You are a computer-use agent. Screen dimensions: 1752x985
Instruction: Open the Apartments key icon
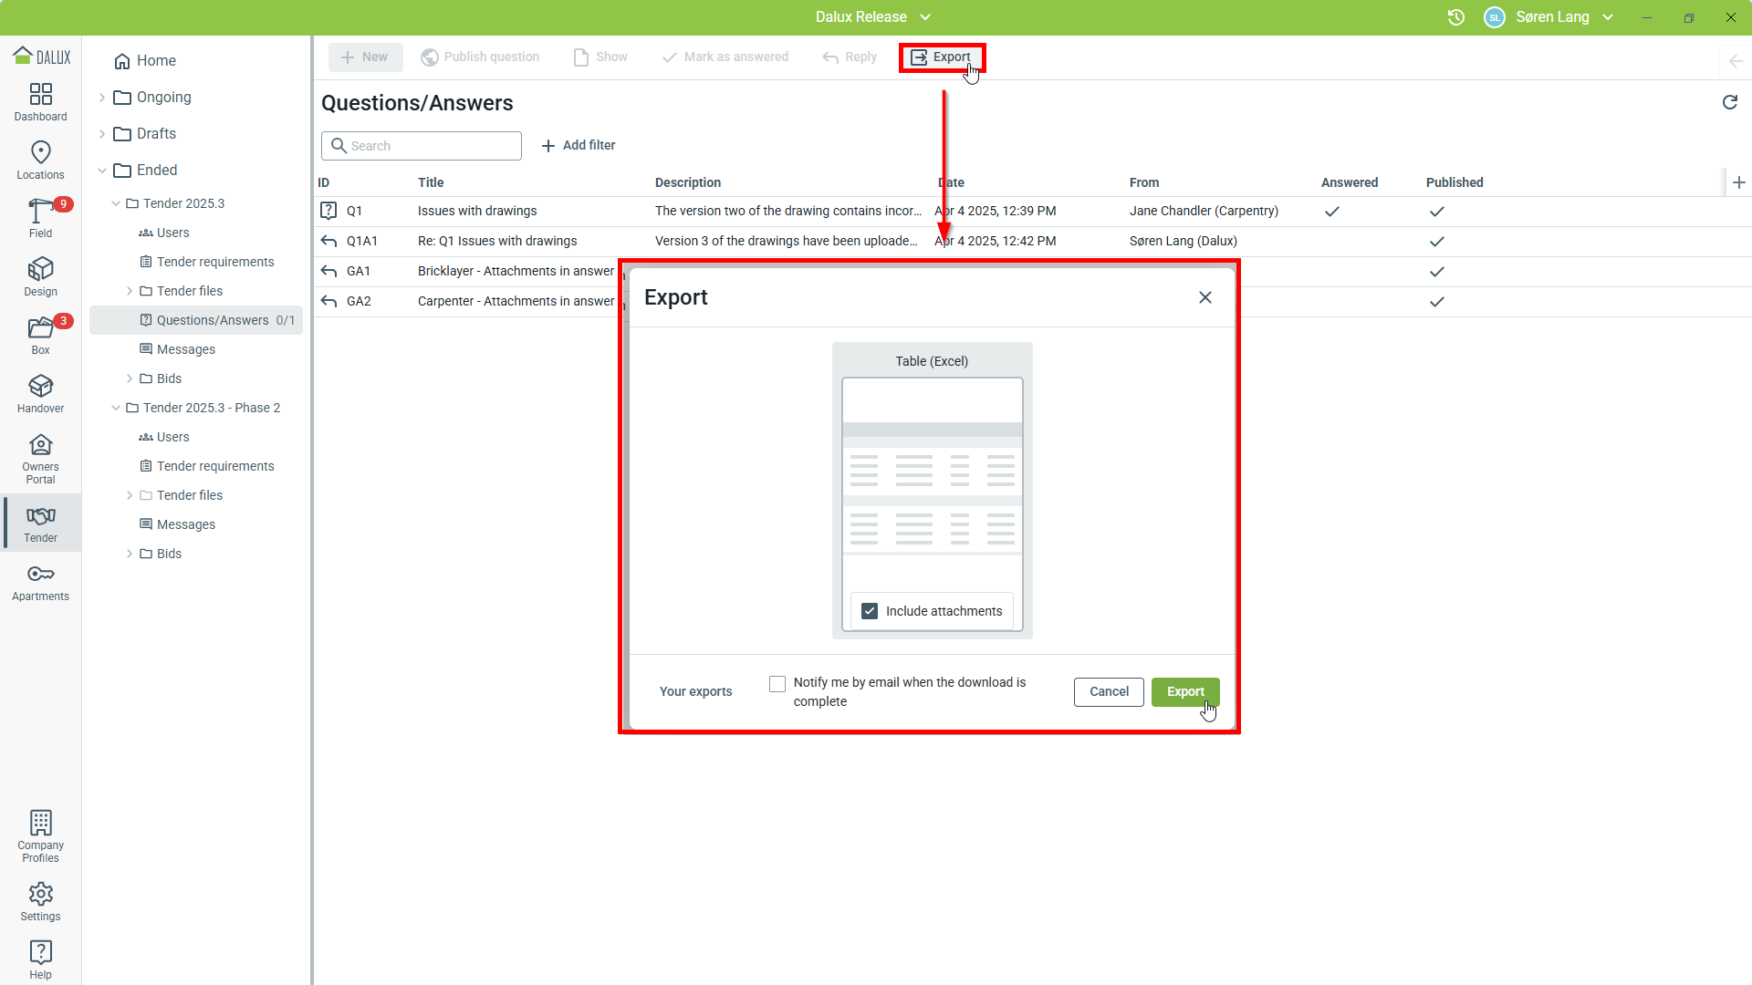point(40,582)
